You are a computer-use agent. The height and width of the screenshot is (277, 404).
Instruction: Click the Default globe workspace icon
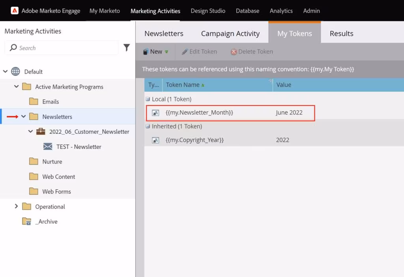click(15, 72)
